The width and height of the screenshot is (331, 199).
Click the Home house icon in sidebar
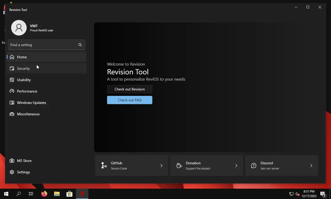[12, 57]
